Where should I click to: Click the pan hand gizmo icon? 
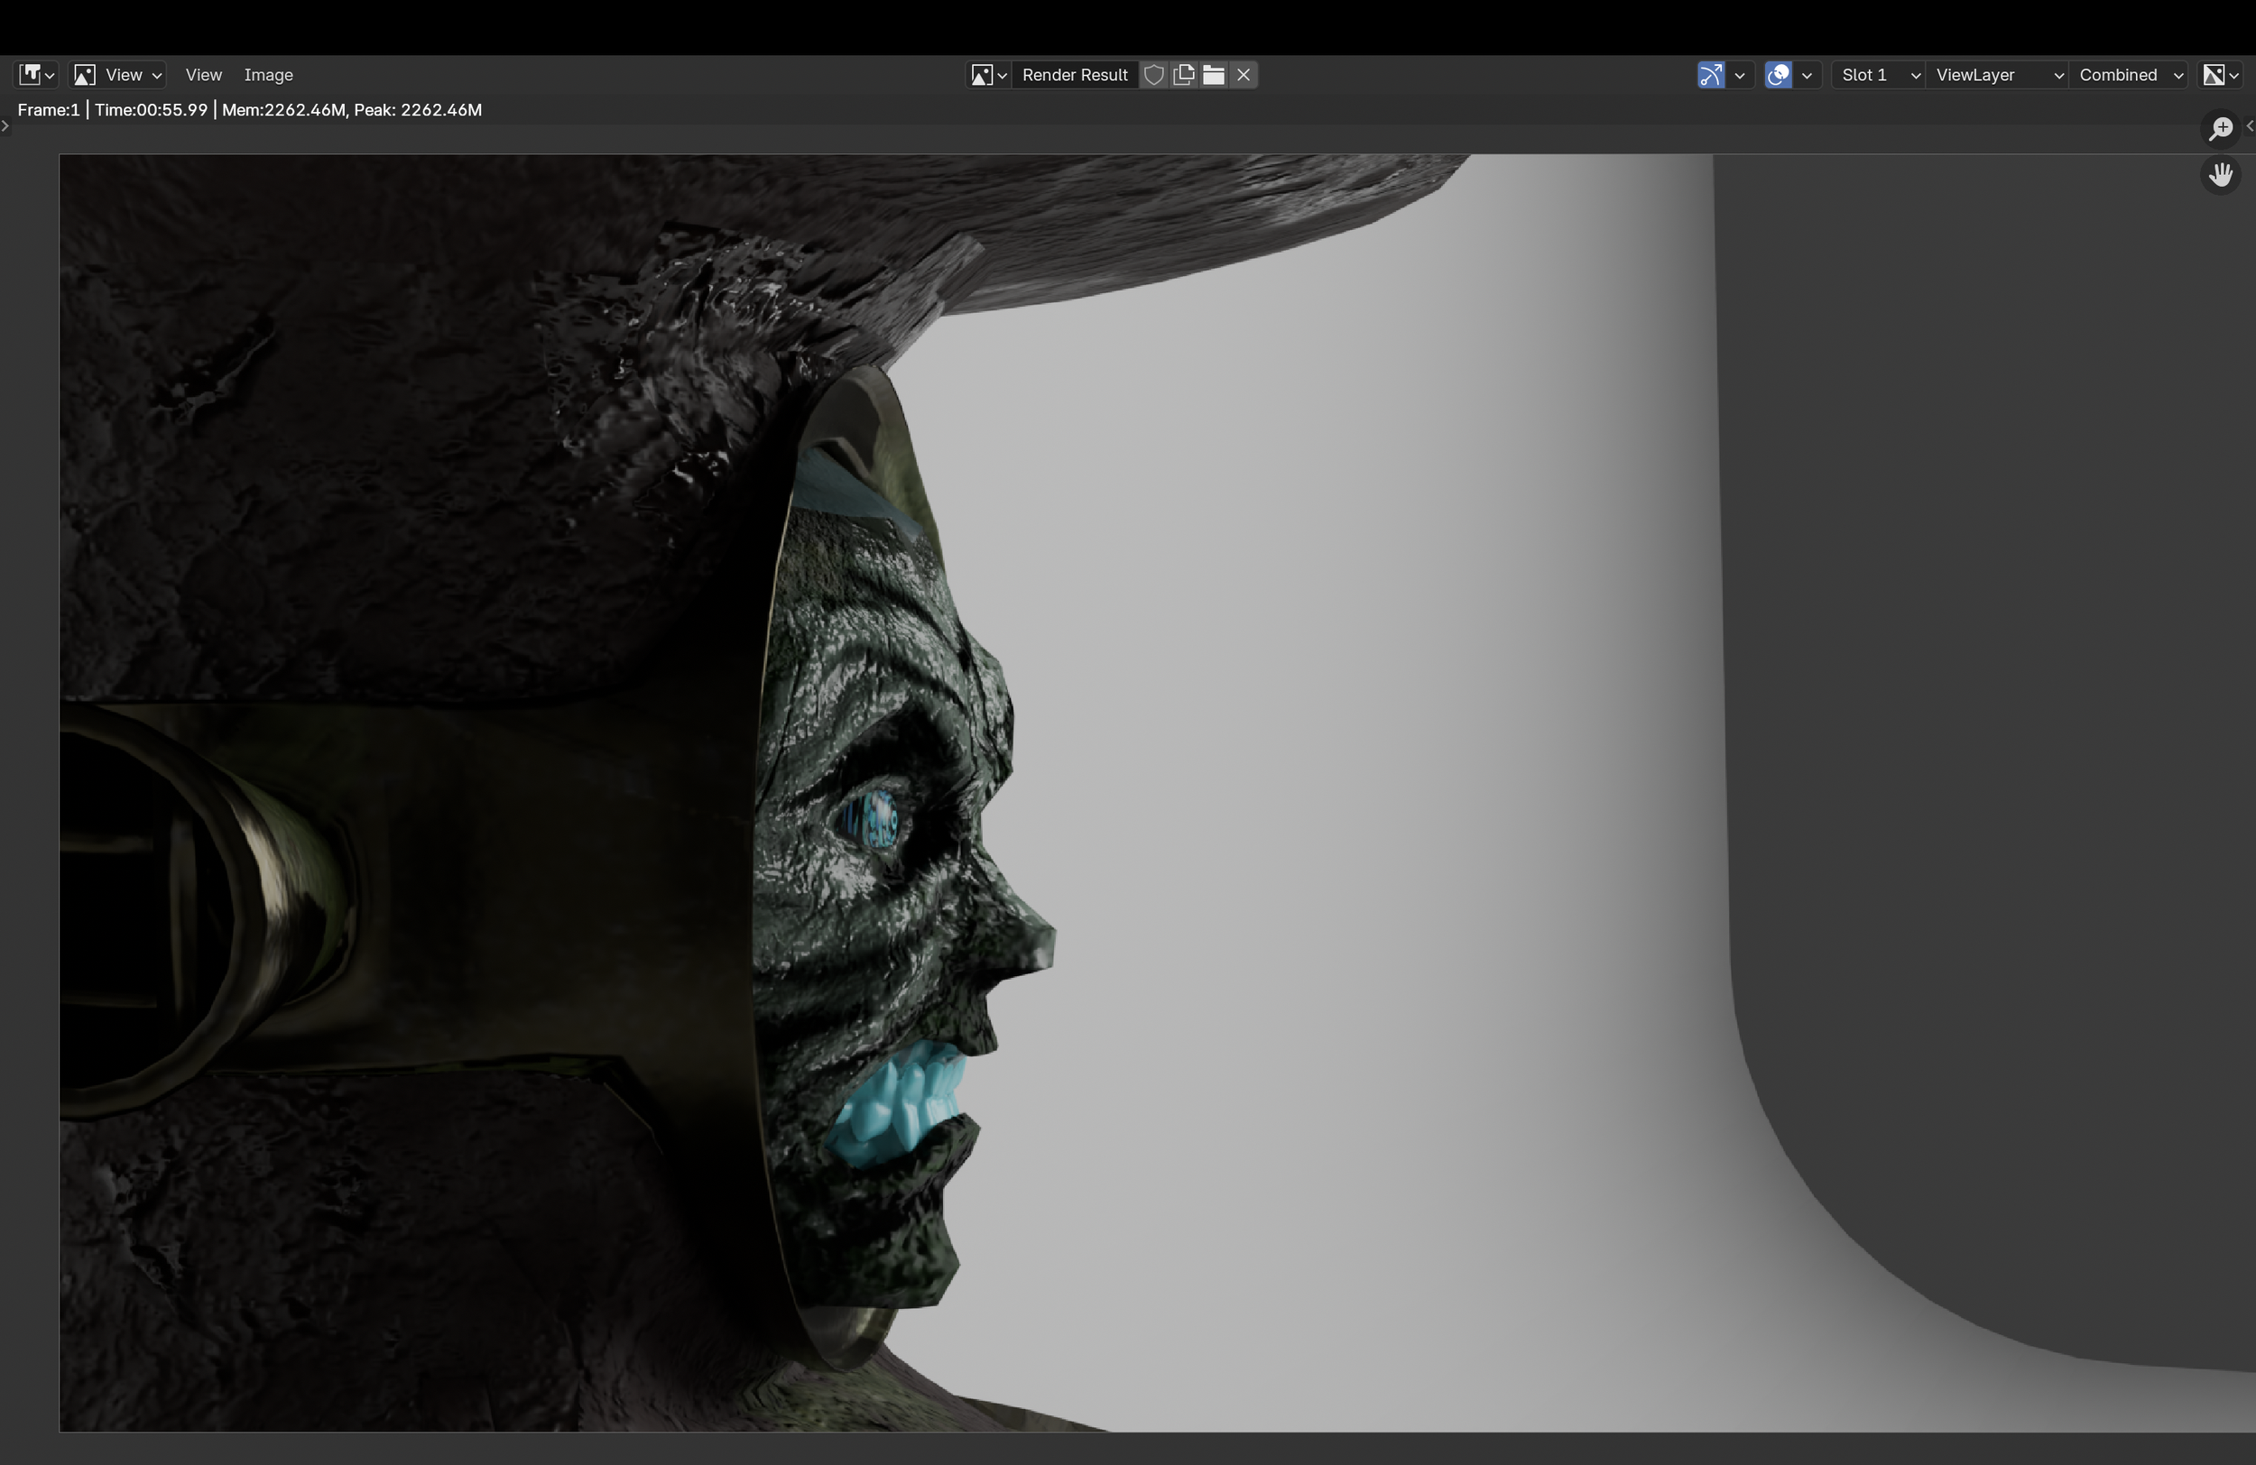(2221, 174)
